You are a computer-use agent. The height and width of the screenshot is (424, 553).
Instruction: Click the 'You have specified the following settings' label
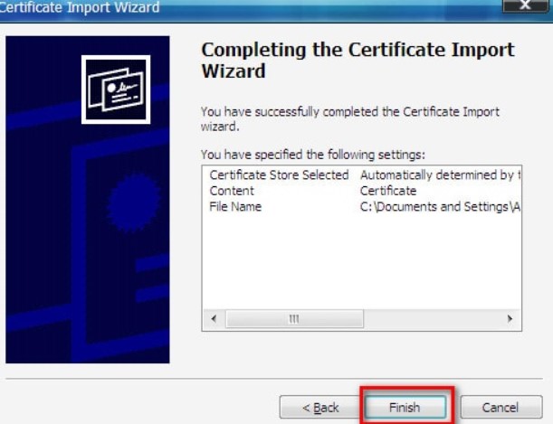tap(313, 155)
